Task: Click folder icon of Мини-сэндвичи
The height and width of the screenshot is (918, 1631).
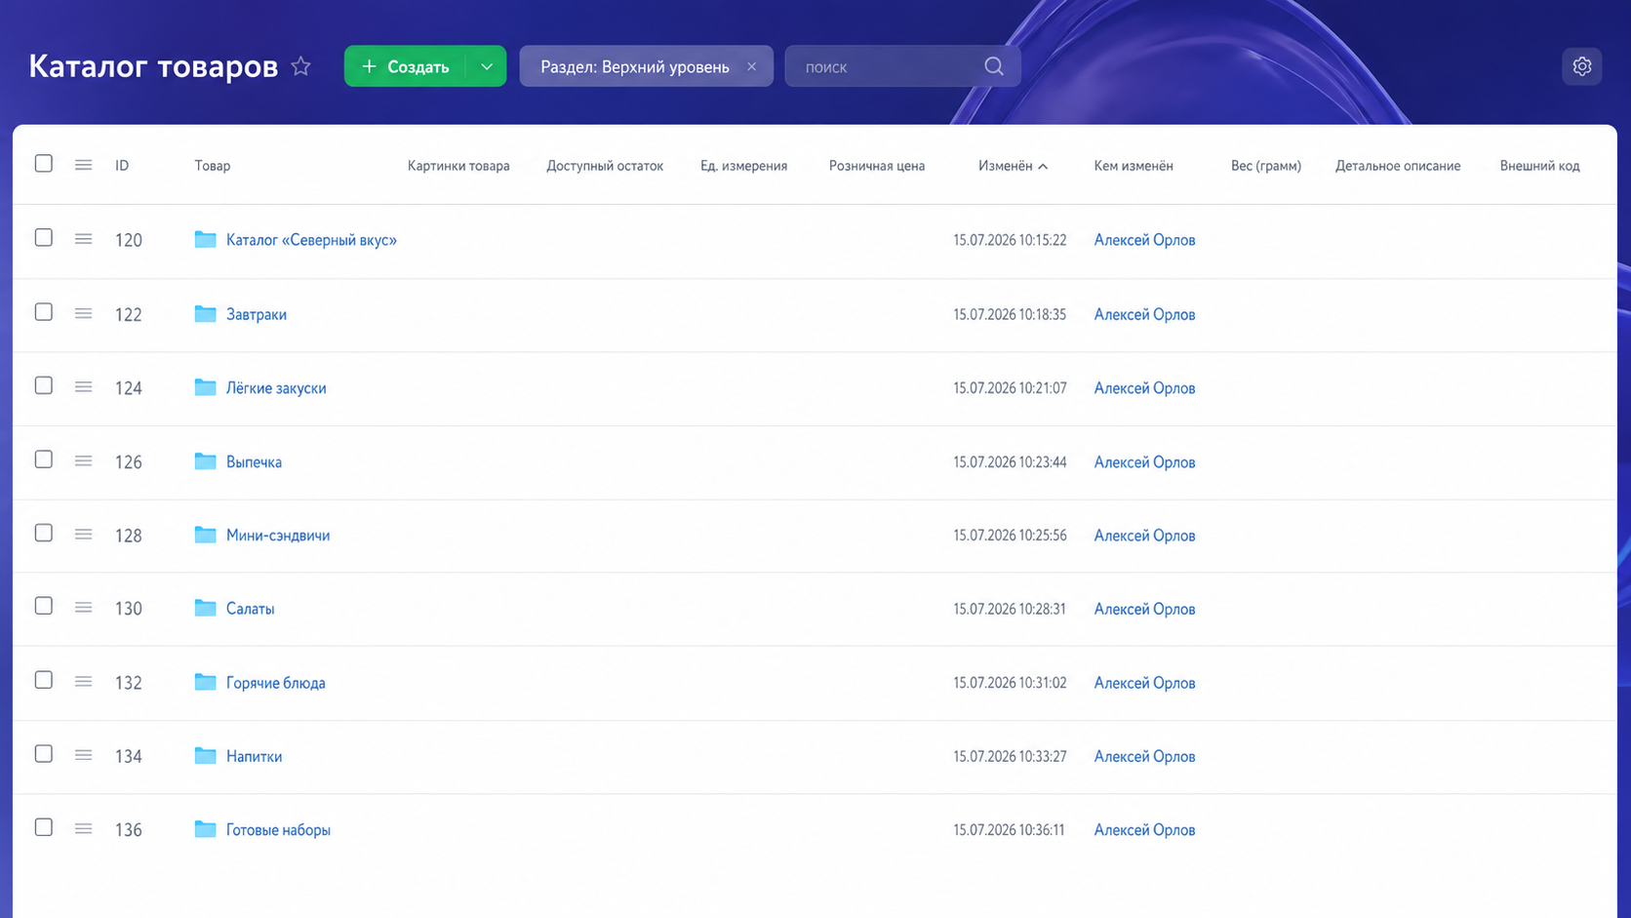Action: click(x=205, y=535)
